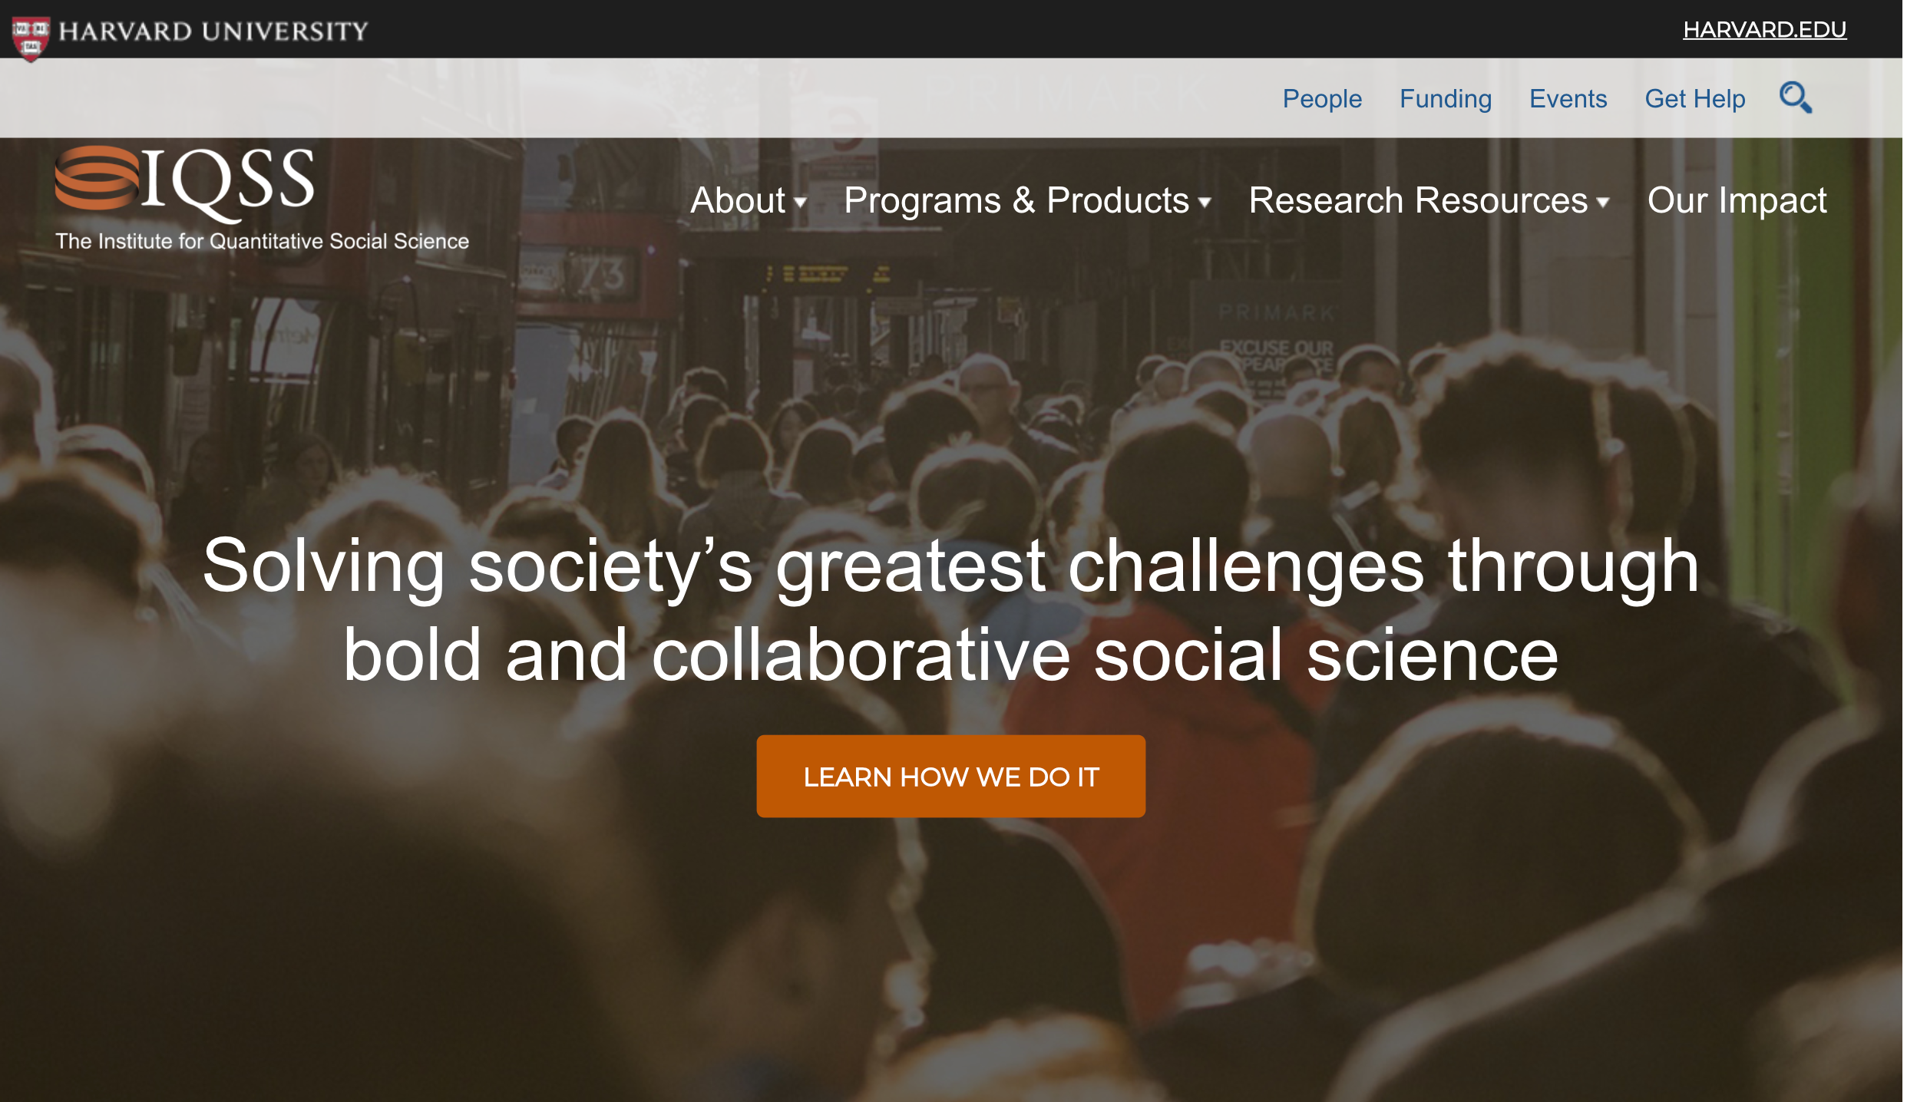
Task: Select the Research Resources navigation label
Action: (x=1419, y=200)
